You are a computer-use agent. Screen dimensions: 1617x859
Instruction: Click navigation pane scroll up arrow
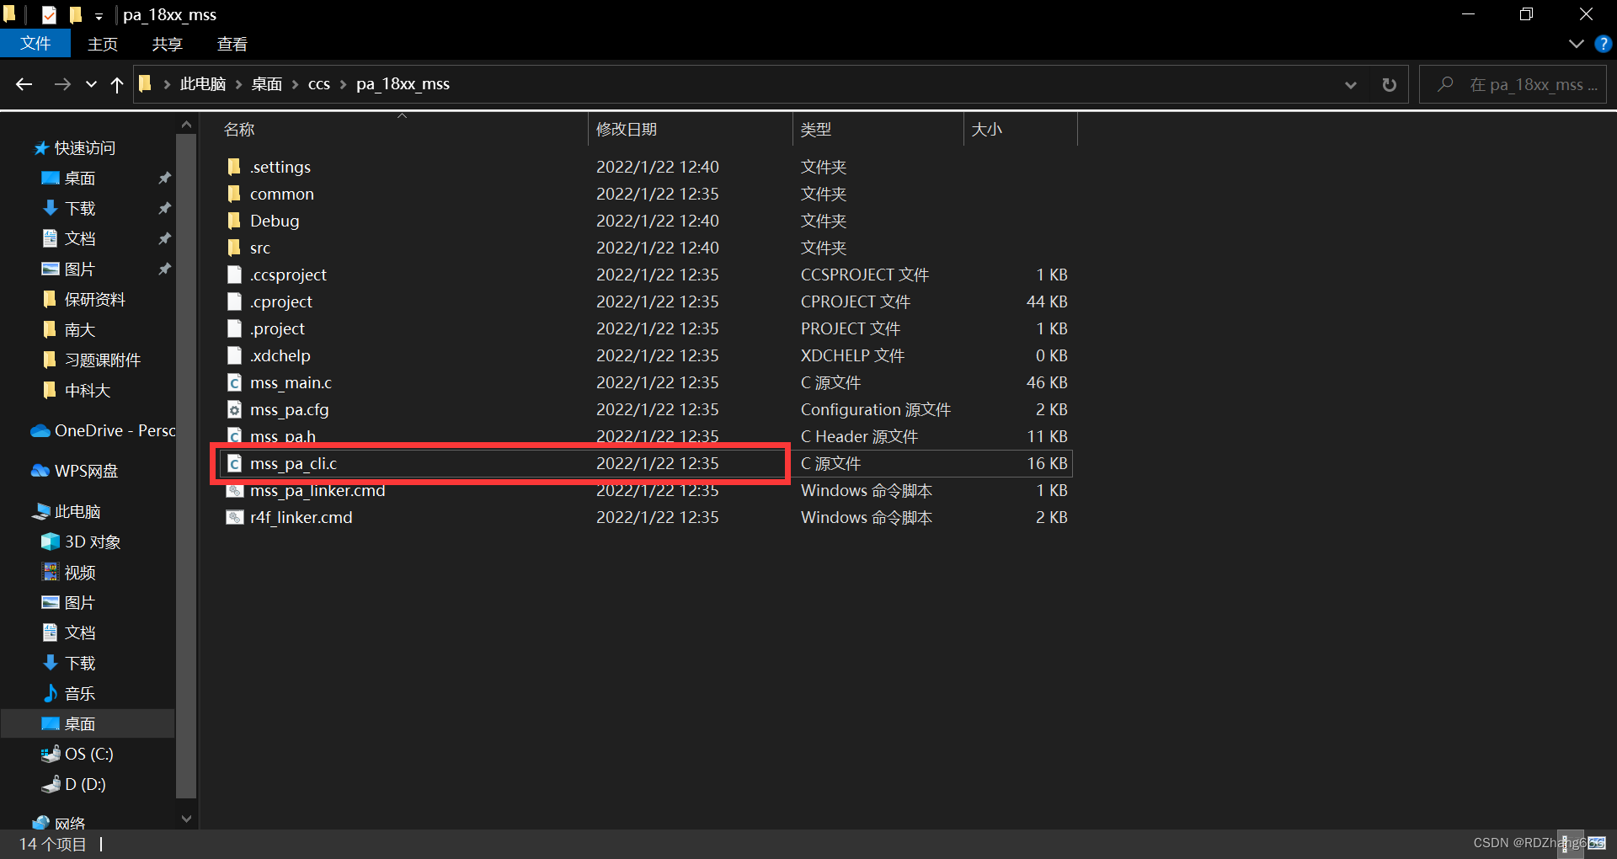pos(186,125)
